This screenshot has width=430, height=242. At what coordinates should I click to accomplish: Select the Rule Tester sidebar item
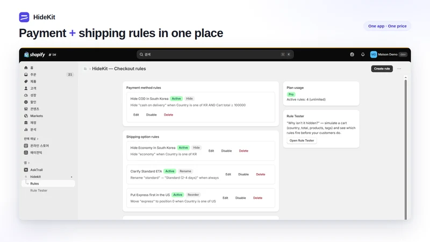click(39, 190)
